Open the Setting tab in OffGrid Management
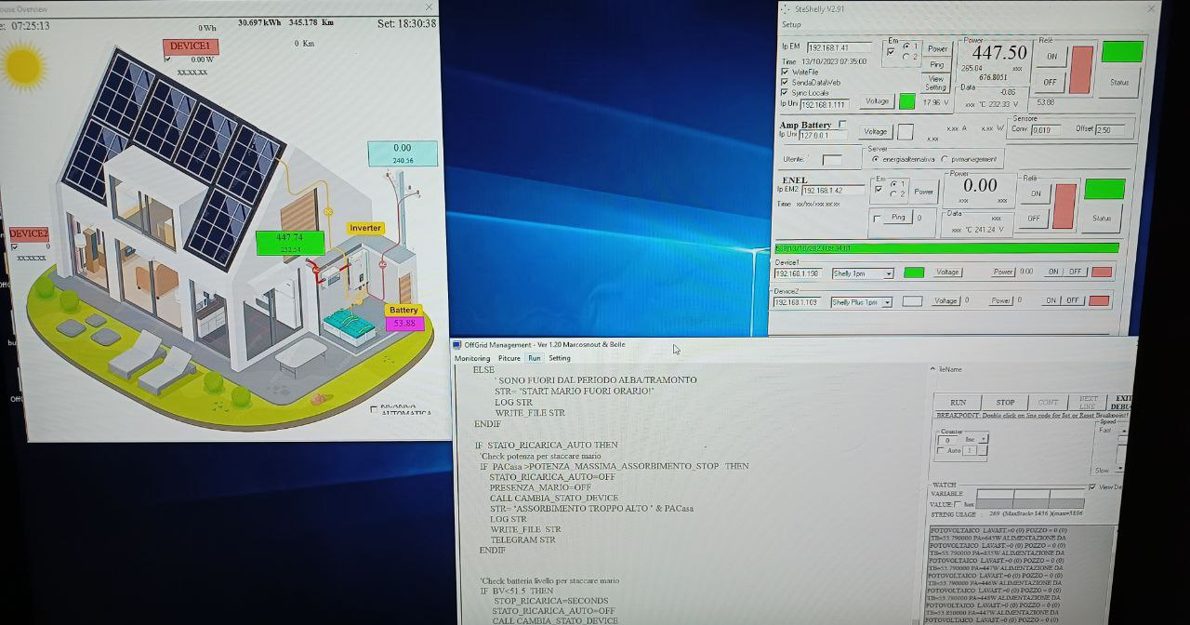The width and height of the screenshot is (1190, 625). click(560, 358)
